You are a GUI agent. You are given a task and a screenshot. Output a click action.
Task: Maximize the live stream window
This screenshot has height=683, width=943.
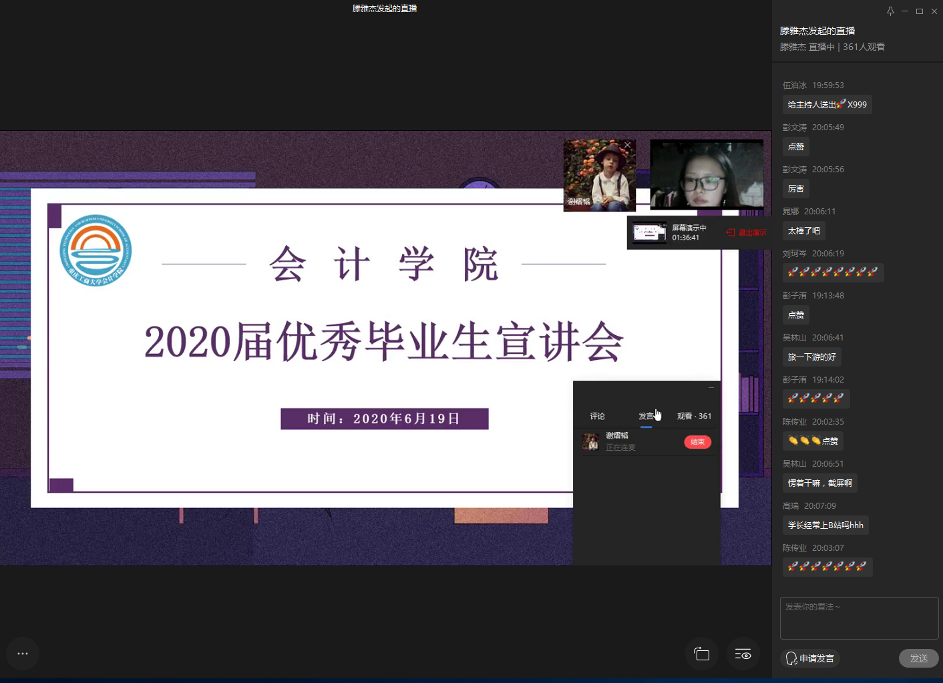[920, 11]
